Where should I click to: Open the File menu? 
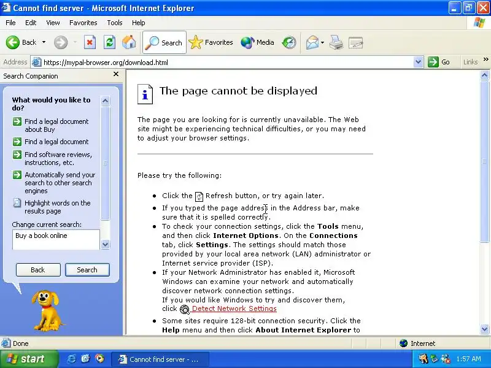coord(10,23)
